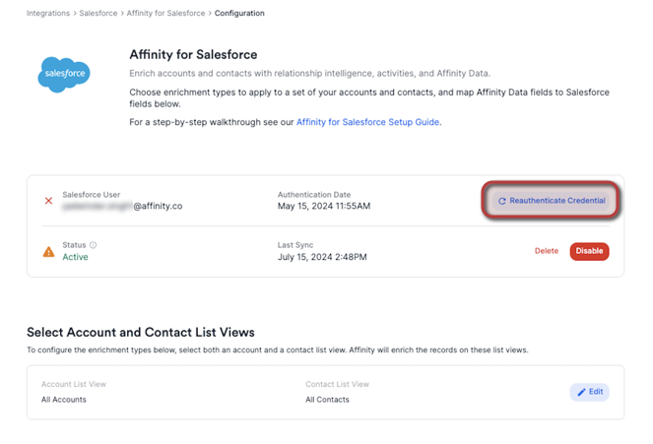Click the Salesforce user email address

click(122, 207)
